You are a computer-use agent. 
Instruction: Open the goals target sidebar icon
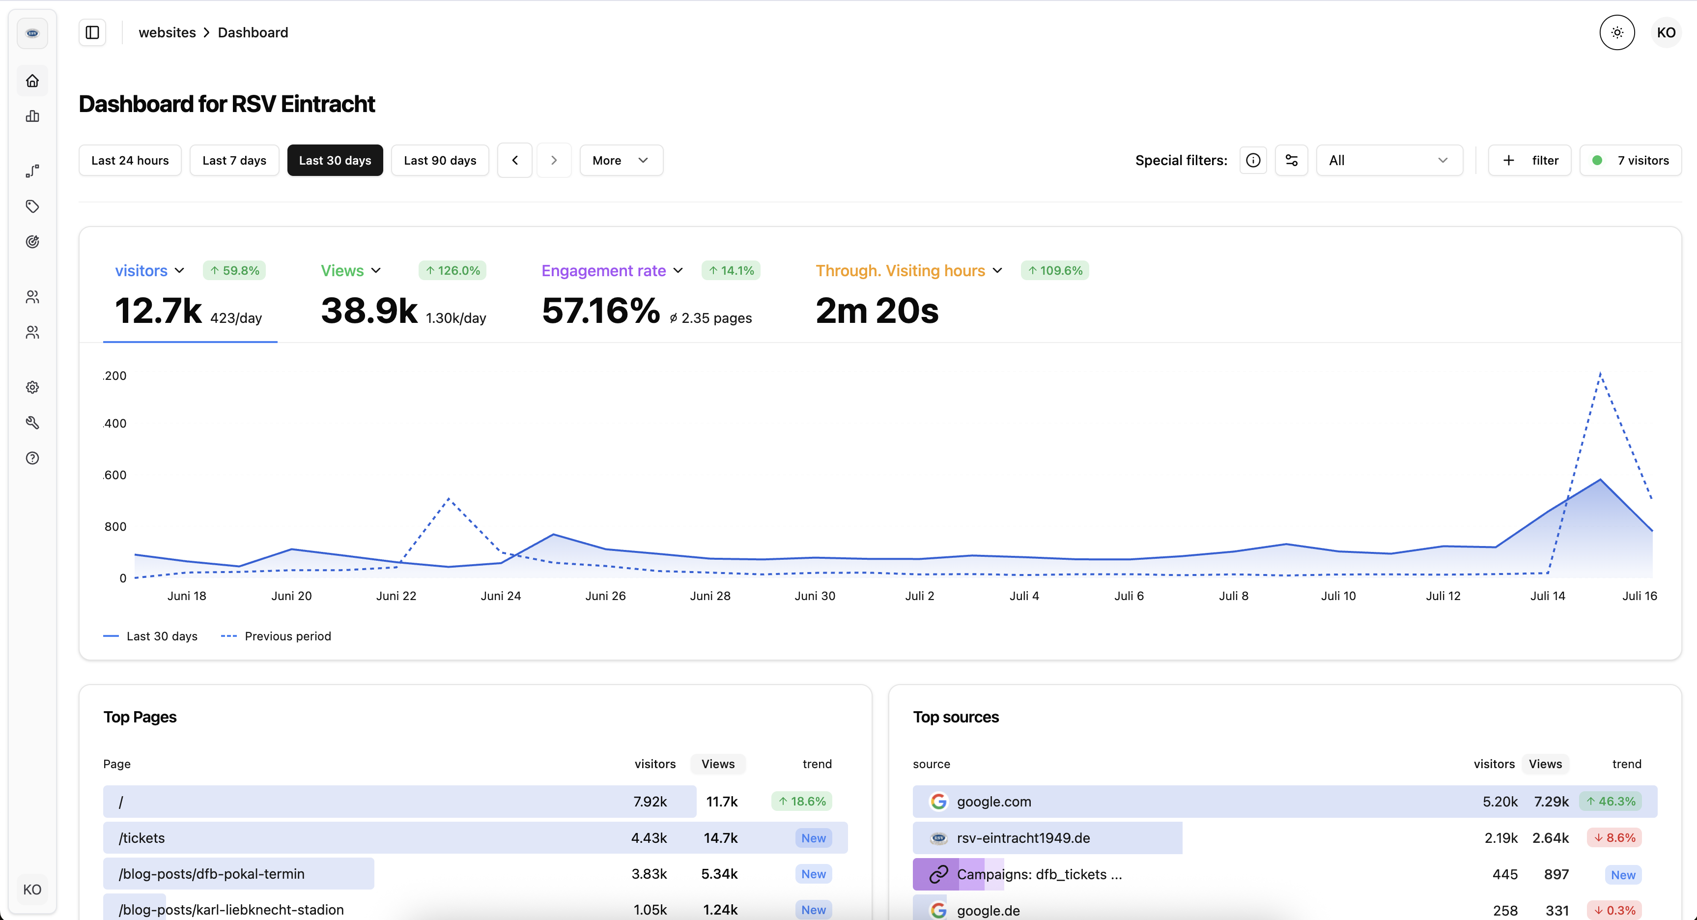tap(32, 242)
